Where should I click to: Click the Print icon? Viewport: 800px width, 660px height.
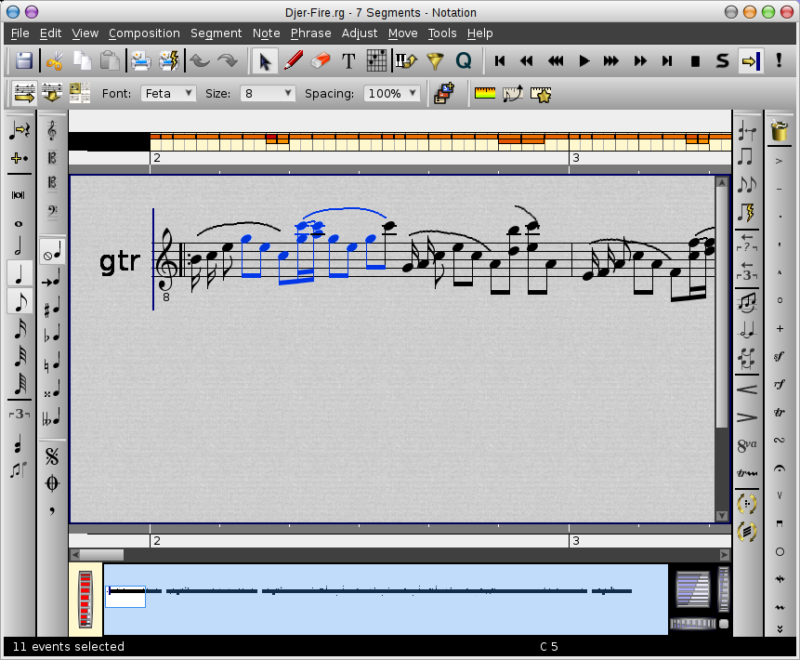coord(141,61)
